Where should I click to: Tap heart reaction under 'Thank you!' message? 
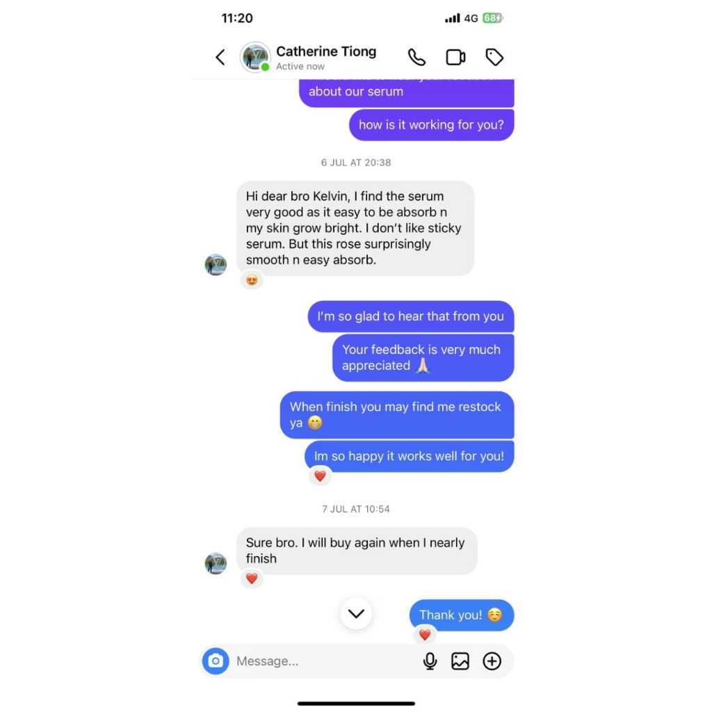(x=425, y=634)
